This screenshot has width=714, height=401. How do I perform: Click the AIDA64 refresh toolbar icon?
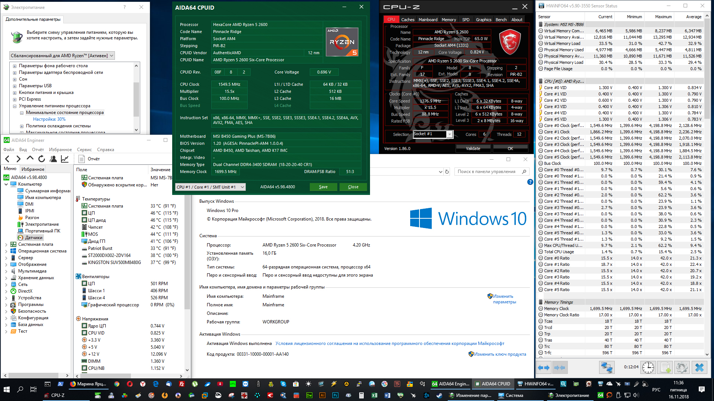pyautogui.click(x=42, y=159)
